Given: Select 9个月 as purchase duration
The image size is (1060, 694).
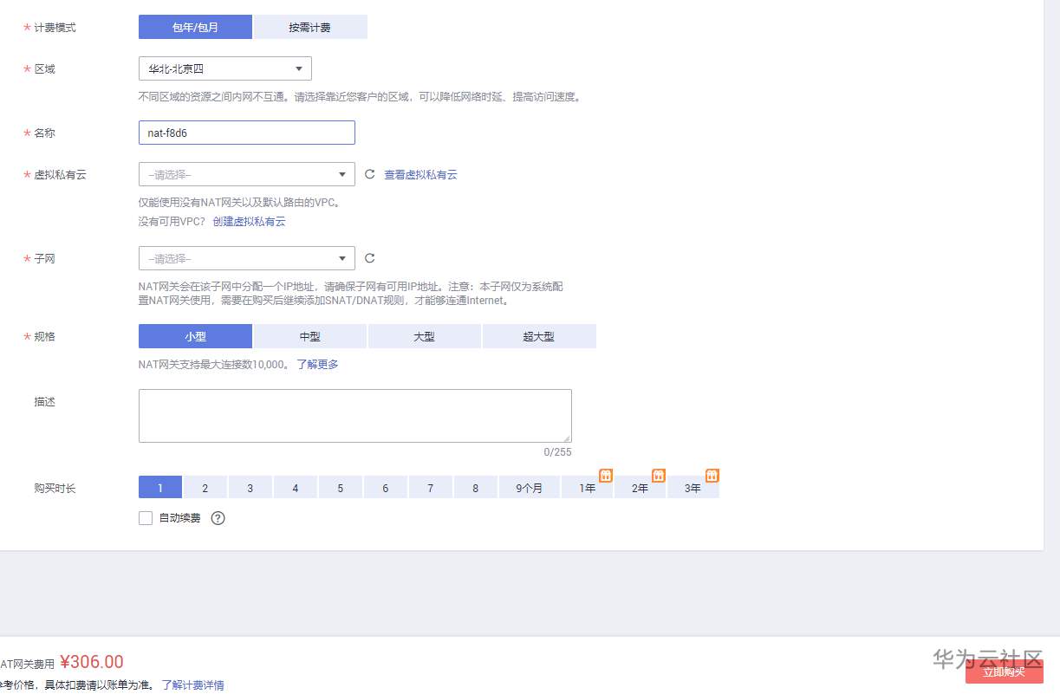Looking at the screenshot, I should click(x=529, y=487).
